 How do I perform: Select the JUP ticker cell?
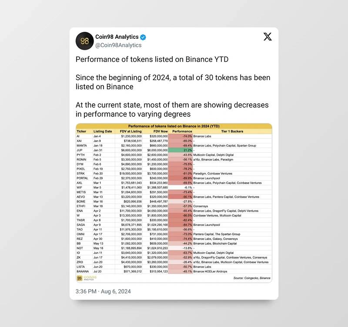(80, 150)
